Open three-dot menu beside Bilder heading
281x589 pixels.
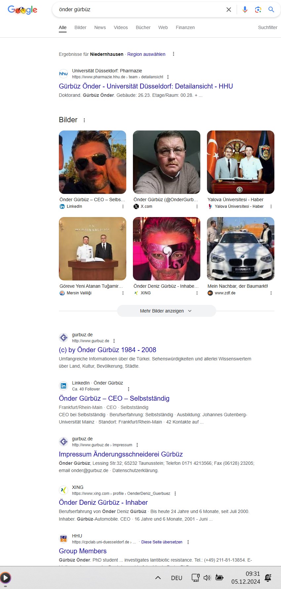tap(84, 120)
